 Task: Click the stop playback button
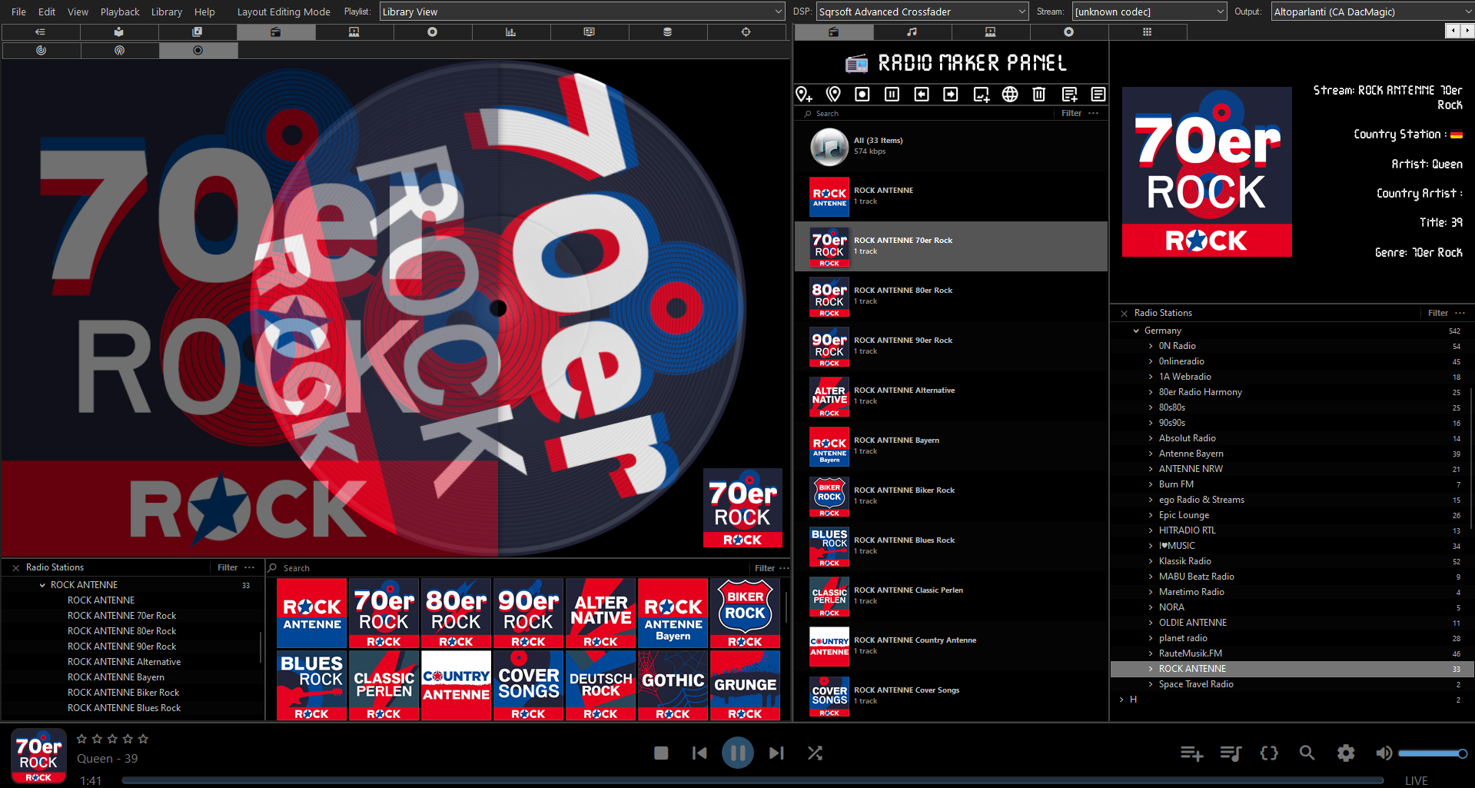pos(661,753)
